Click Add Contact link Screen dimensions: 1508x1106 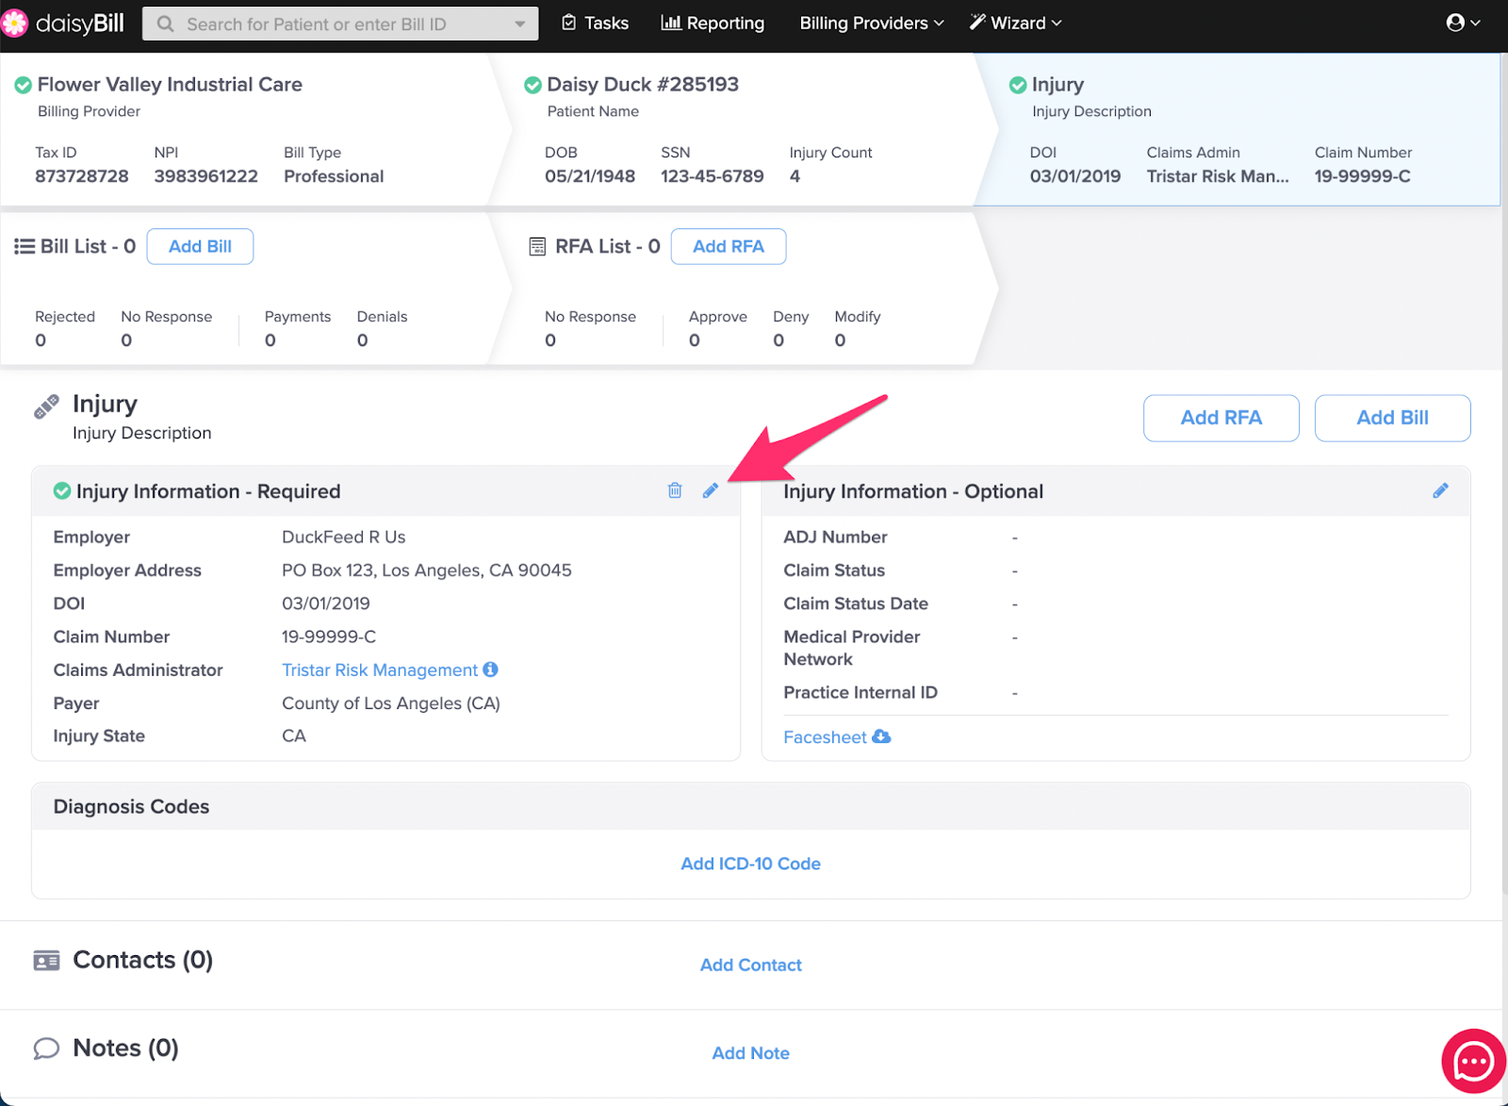click(x=751, y=965)
